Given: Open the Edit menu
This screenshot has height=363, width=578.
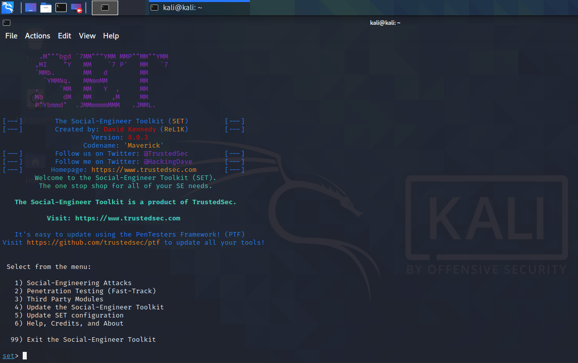Looking at the screenshot, I should click(65, 36).
